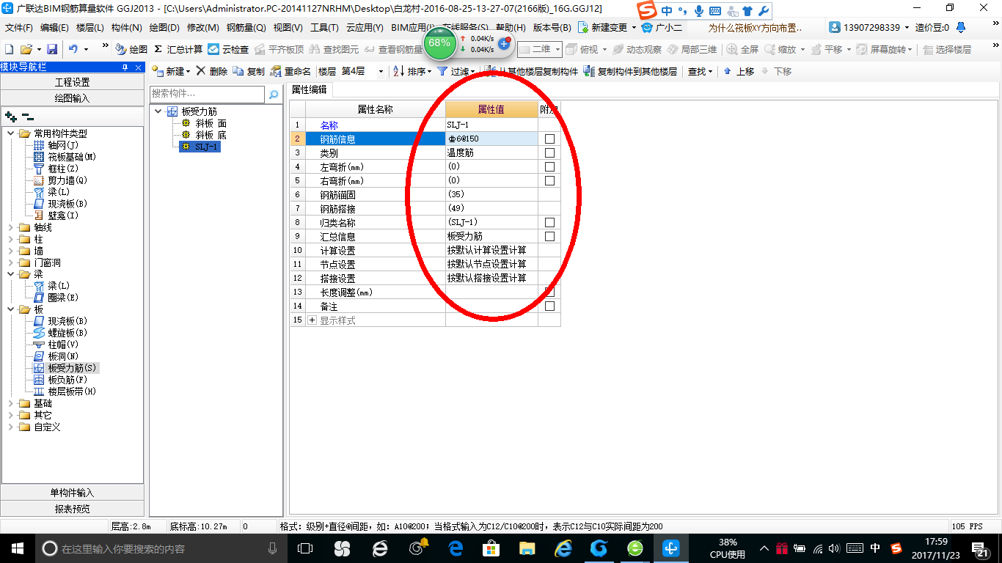Close the 模块导航栏 panel
This screenshot has width=1002, height=563.
coord(137,67)
